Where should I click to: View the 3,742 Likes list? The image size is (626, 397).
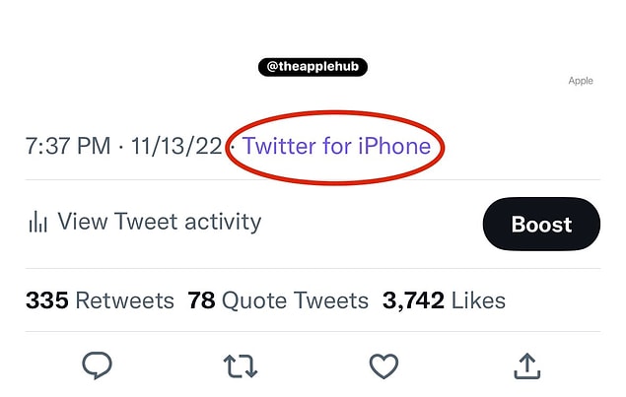(x=444, y=300)
